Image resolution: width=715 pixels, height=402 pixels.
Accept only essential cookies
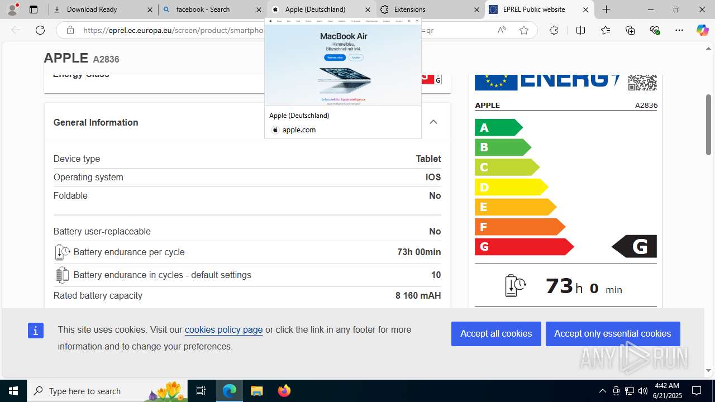point(613,334)
